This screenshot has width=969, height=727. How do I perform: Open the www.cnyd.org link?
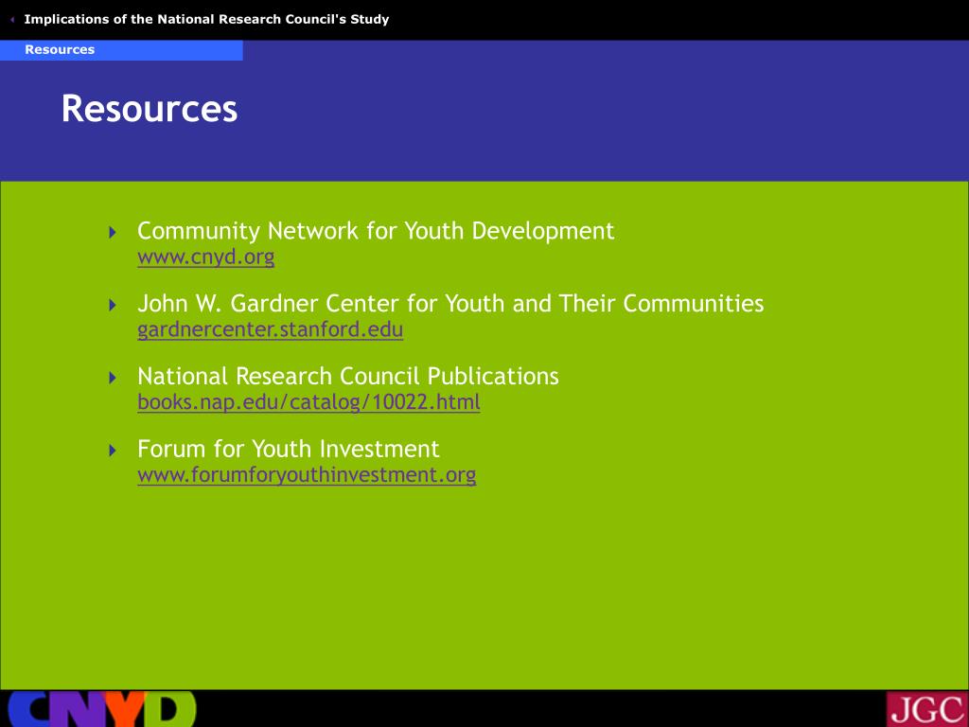coord(205,257)
